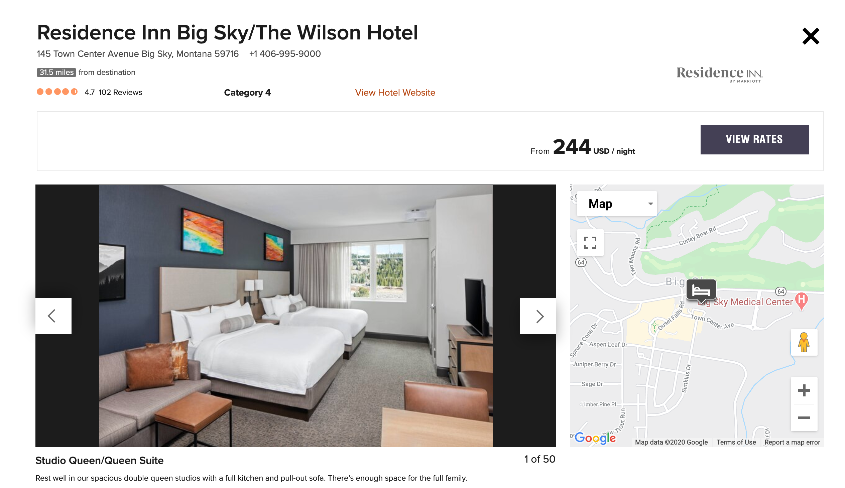Show the next hotel photo

click(537, 316)
